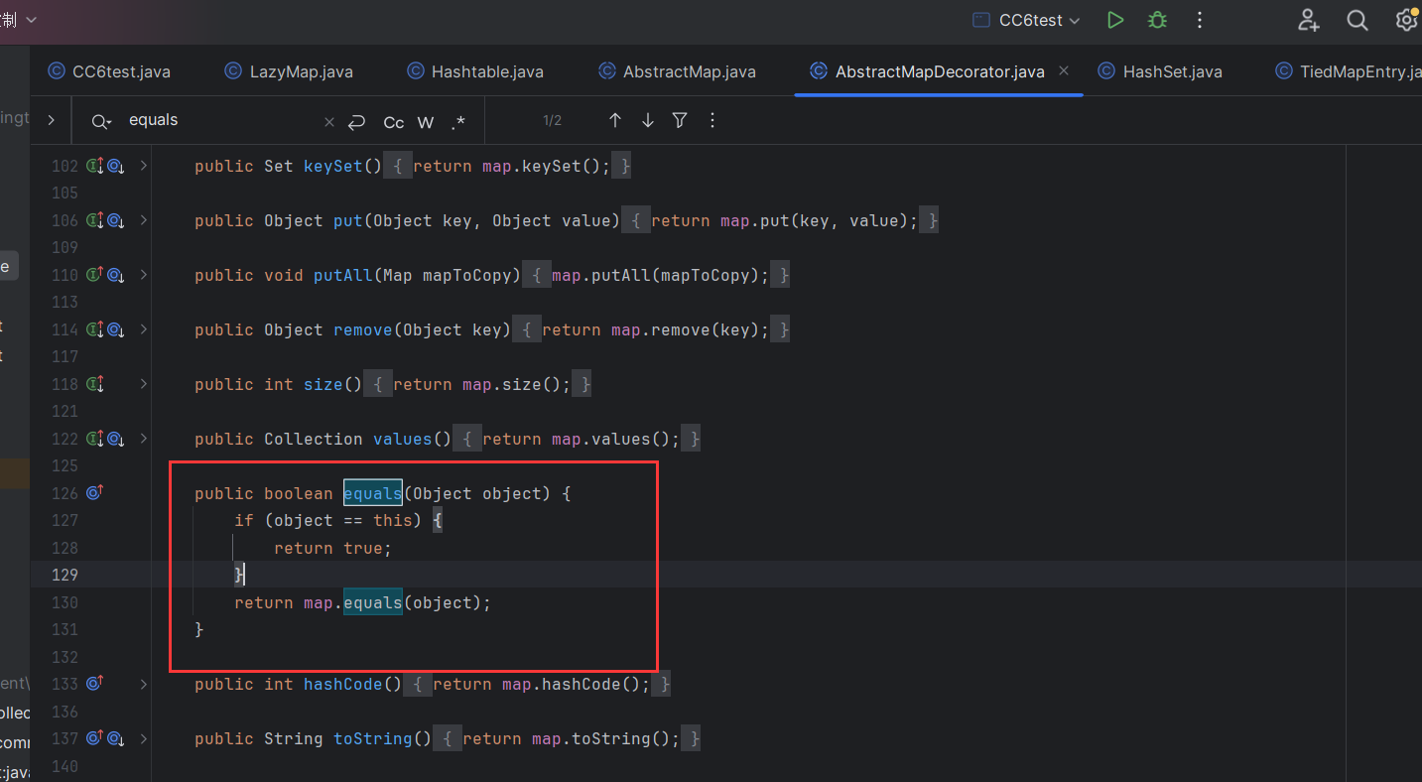Click 'return true;' on line 128
This screenshot has width=1422, height=782.
(x=333, y=548)
